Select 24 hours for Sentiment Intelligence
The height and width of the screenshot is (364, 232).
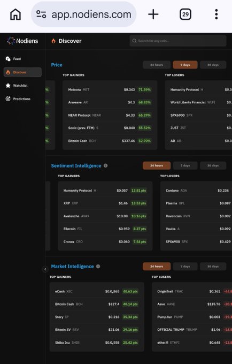tap(157, 165)
